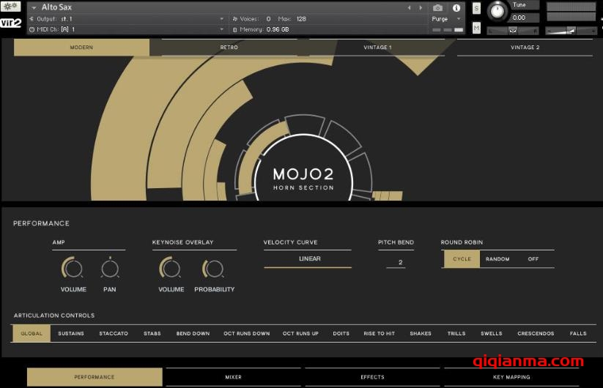
Task: Select the RISE TO HIT articulation
Action: [x=380, y=333]
